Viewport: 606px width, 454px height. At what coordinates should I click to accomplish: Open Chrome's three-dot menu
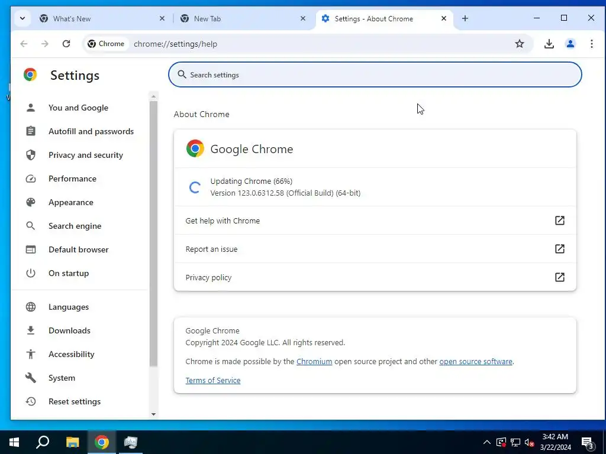pyautogui.click(x=591, y=44)
